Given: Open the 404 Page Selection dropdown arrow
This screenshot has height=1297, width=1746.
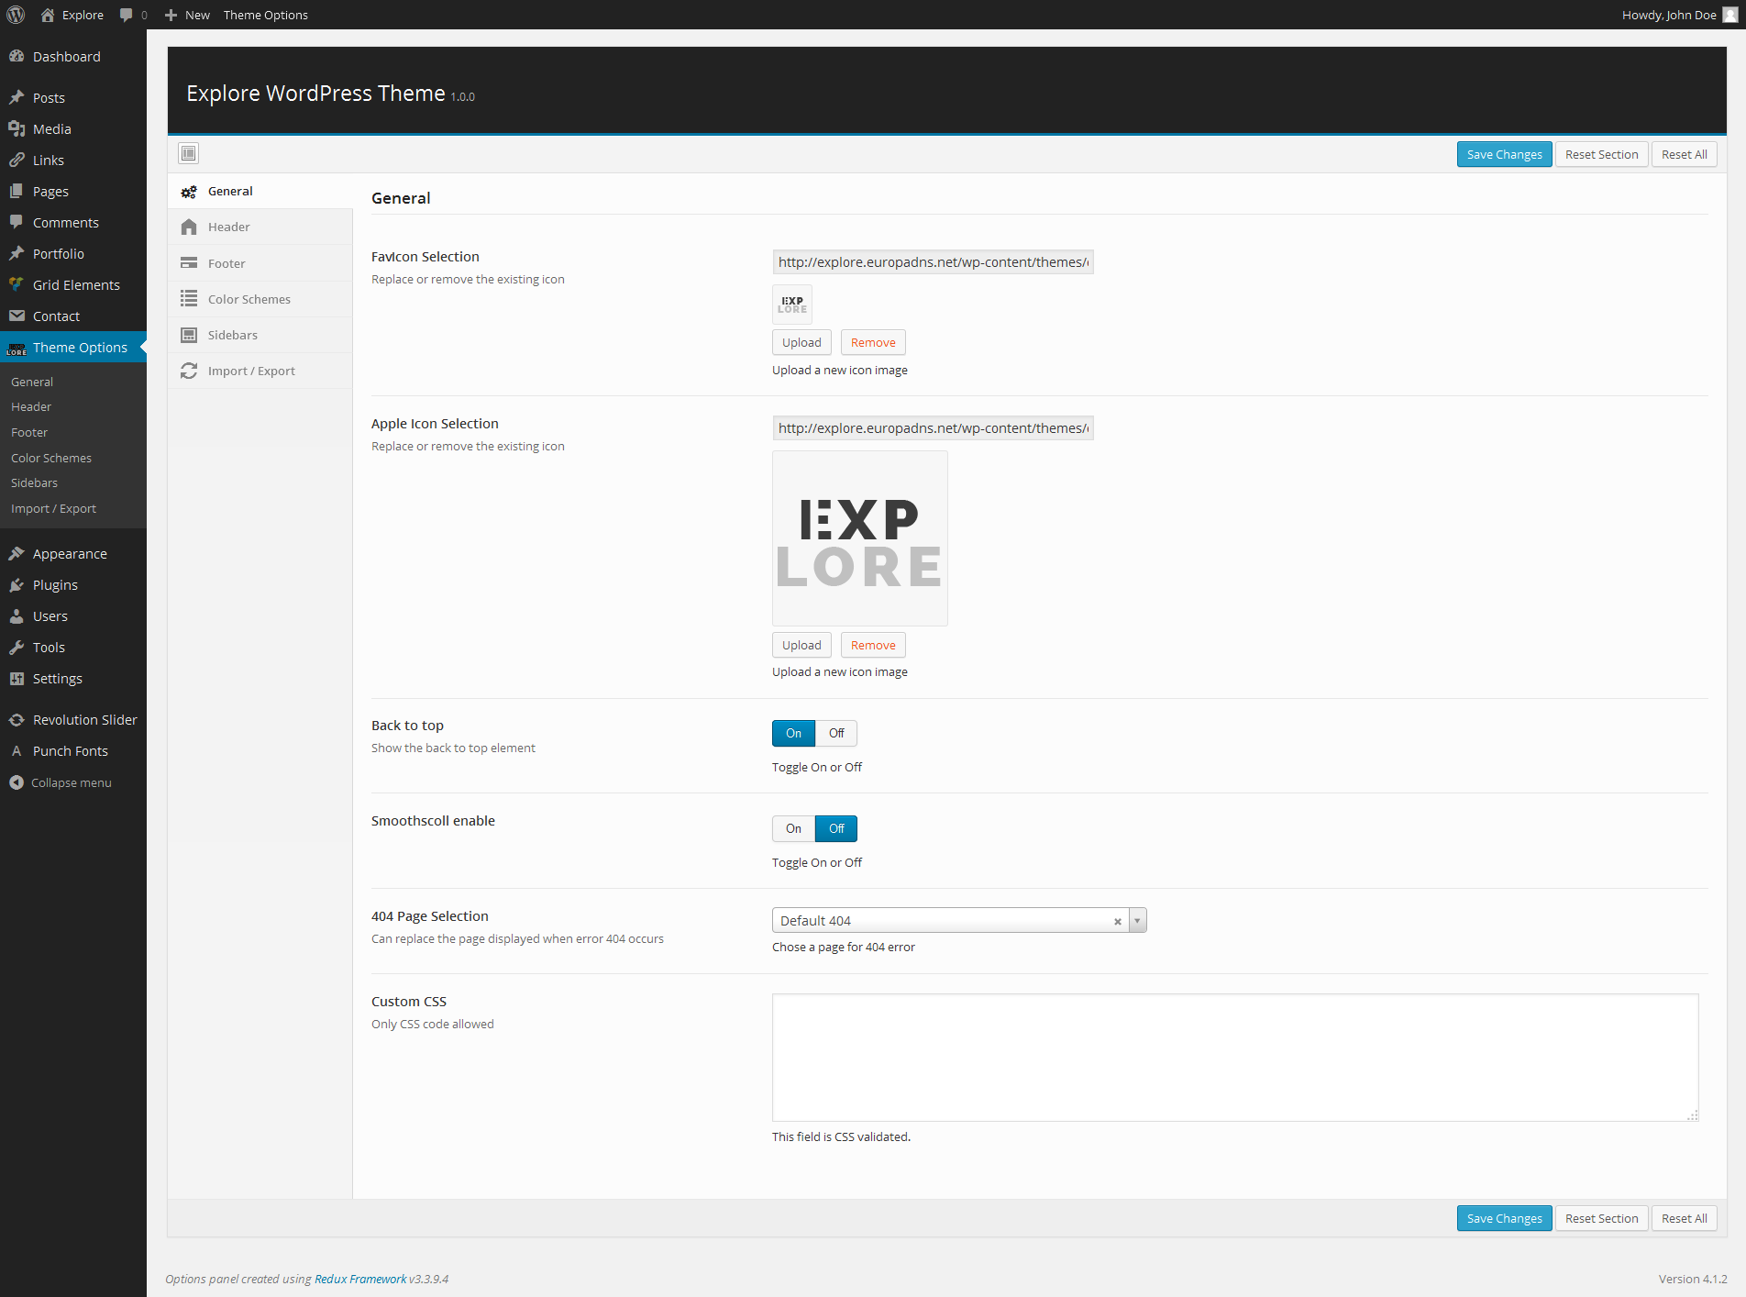Looking at the screenshot, I should pyautogui.click(x=1137, y=920).
